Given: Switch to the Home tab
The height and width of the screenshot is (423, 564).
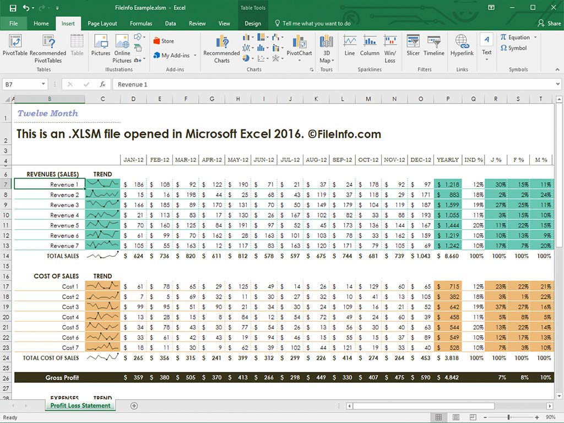Looking at the screenshot, I should pos(41,23).
